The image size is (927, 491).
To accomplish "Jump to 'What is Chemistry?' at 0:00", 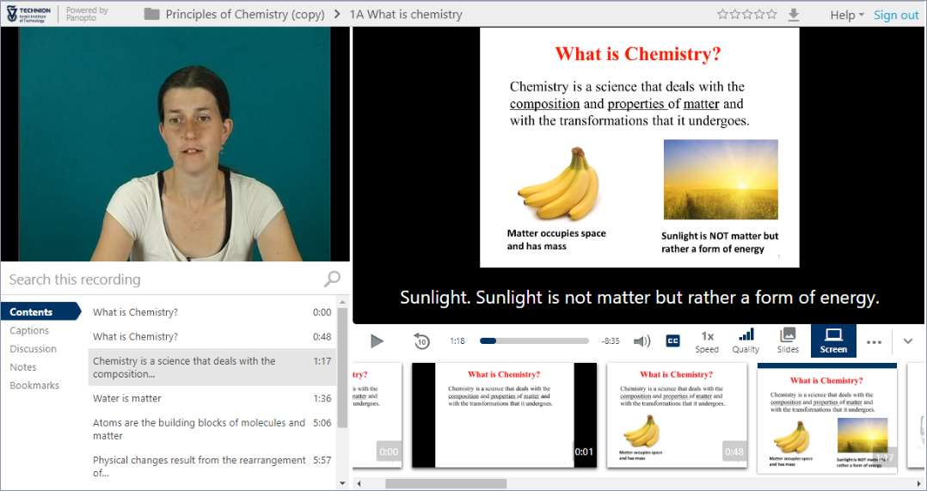I will tap(212, 312).
